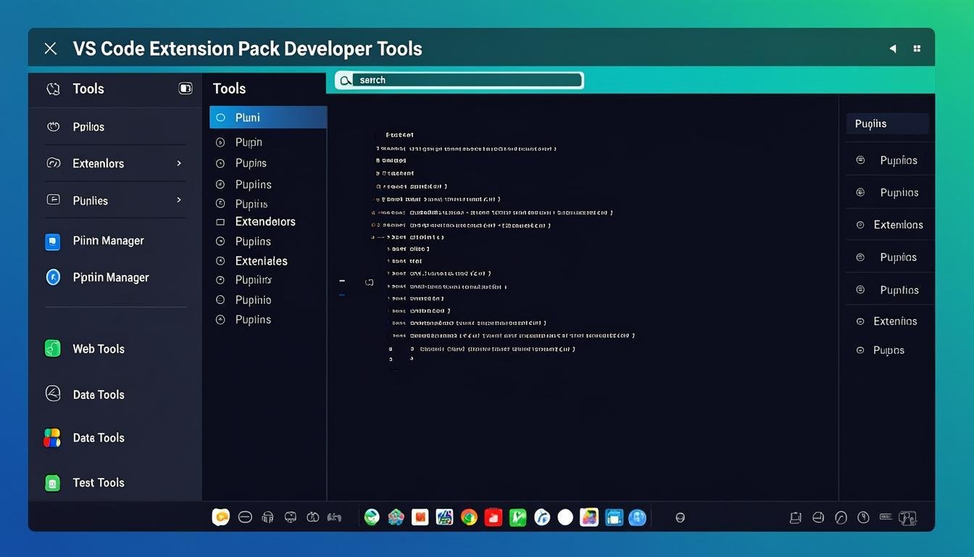
Task: Open the Chrome-like dock icon
Action: tap(469, 517)
